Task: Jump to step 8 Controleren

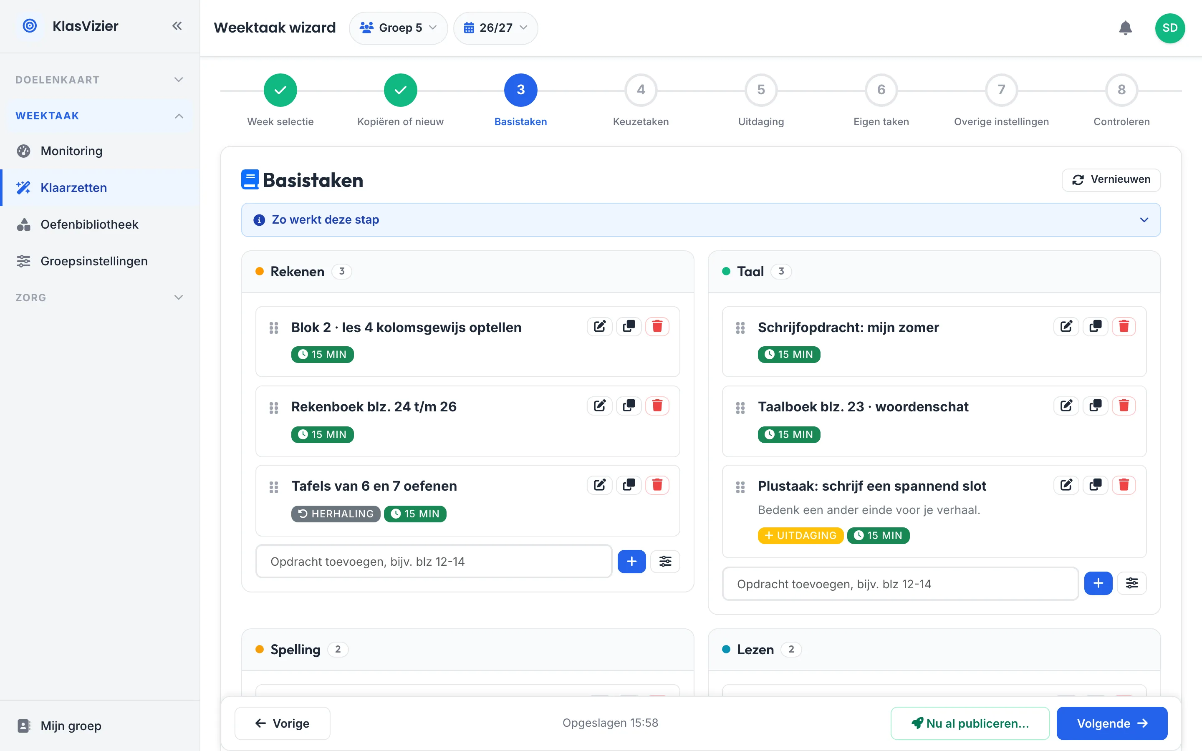Action: [x=1121, y=90]
